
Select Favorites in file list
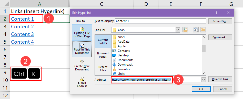click(x=121, y=69)
